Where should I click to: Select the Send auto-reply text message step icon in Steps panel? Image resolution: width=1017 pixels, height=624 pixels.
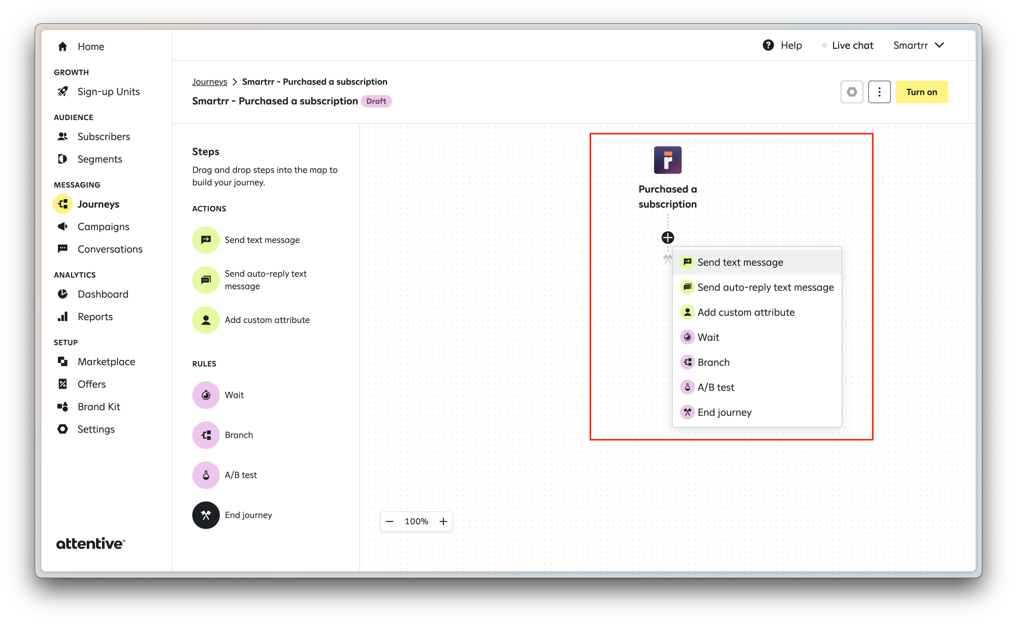206,280
